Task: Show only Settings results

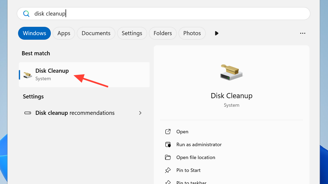Action: coord(132,33)
